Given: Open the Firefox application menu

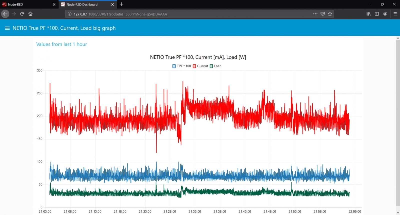Looking at the screenshot, I should 395,14.
